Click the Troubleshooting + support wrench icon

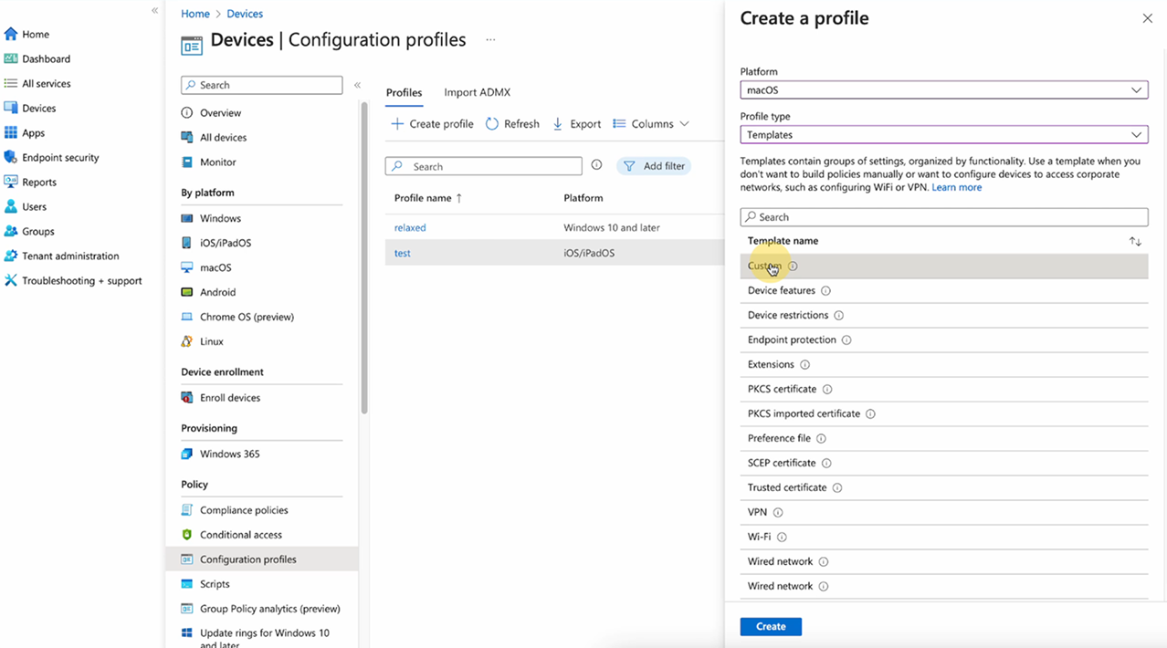[11, 280]
